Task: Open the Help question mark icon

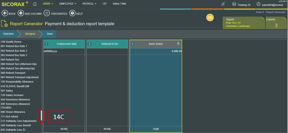Action: (x=72, y=14)
